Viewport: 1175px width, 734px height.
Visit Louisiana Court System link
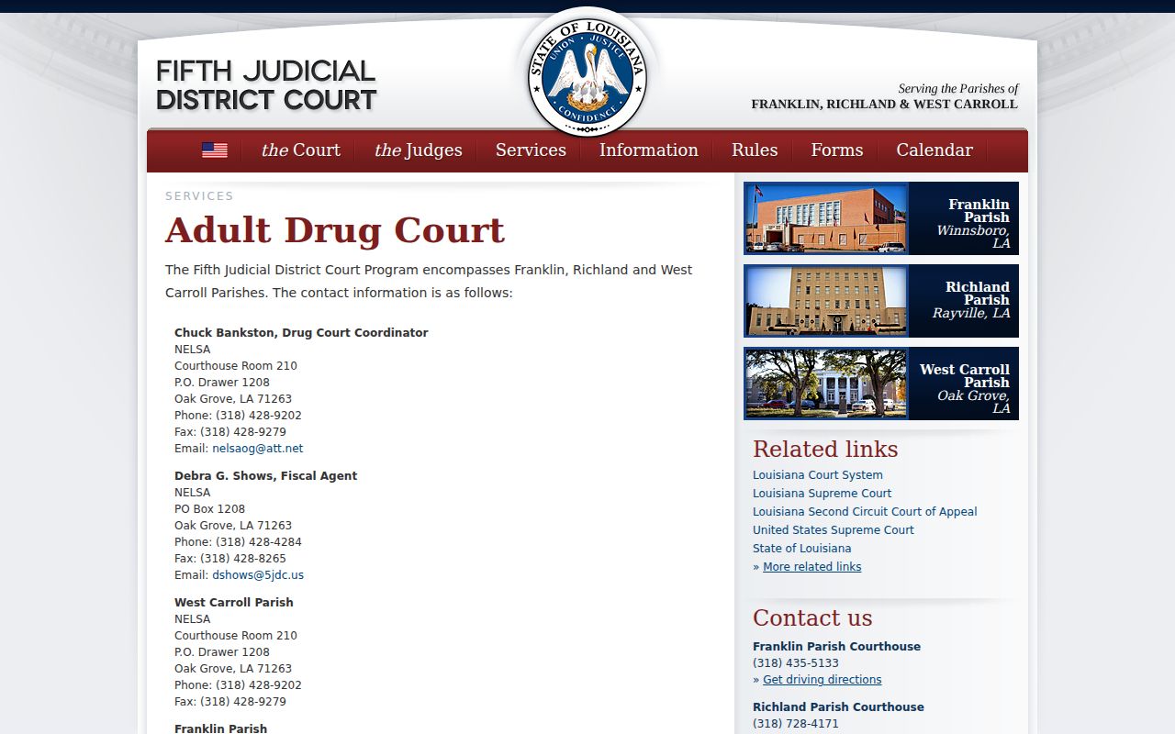click(x=818, y=475)
